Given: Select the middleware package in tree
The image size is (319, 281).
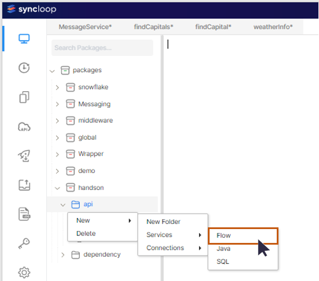Looking at the screenshot, I should (95, 121).
